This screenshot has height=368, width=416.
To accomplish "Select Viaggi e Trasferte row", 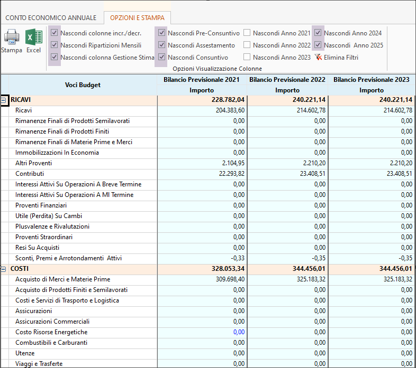I will (39, 364).
